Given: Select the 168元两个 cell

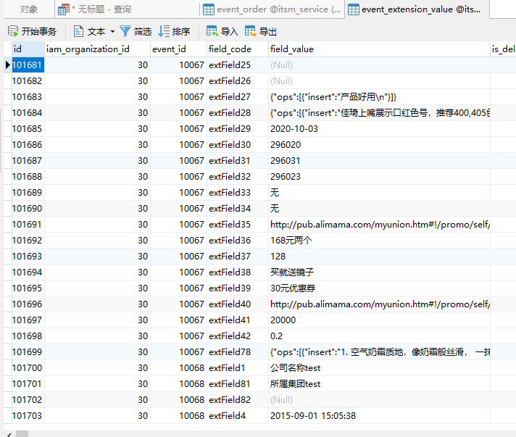Looking at the screenshot, I should coord(379,241).
